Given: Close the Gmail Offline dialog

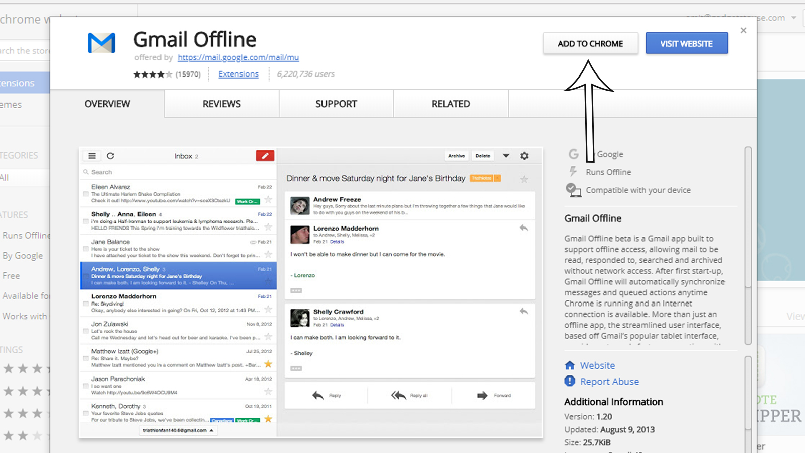Looking at the screenshot, I should click(743, 30).
